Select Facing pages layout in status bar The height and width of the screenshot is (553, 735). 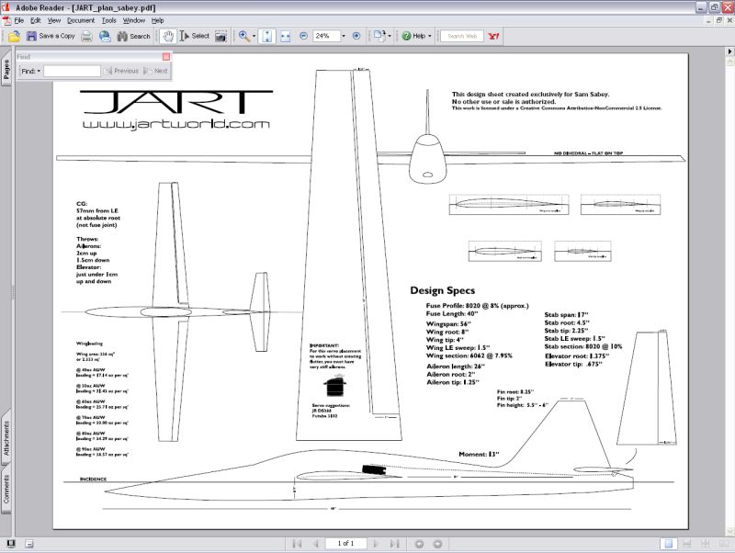pos(723,544)
